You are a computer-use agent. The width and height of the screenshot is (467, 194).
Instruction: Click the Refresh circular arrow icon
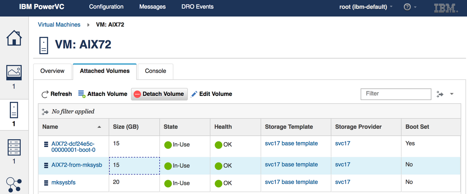click(x=45, y=94)
